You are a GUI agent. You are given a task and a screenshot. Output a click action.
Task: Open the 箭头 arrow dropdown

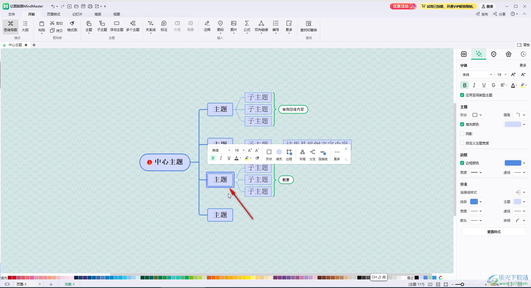477,220
